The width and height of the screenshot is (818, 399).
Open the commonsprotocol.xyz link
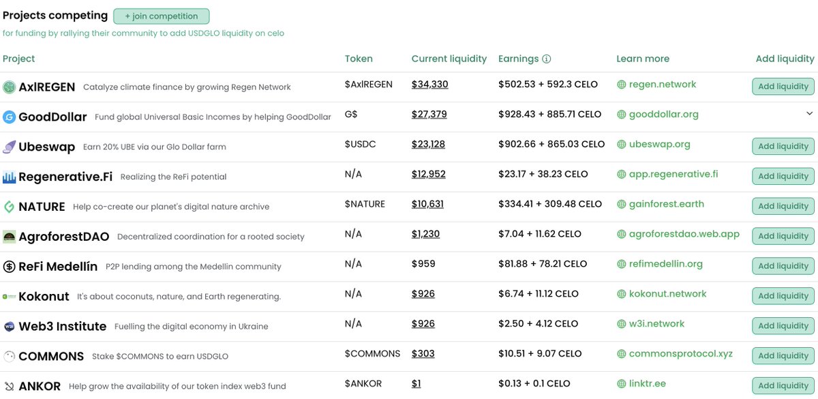681,354
